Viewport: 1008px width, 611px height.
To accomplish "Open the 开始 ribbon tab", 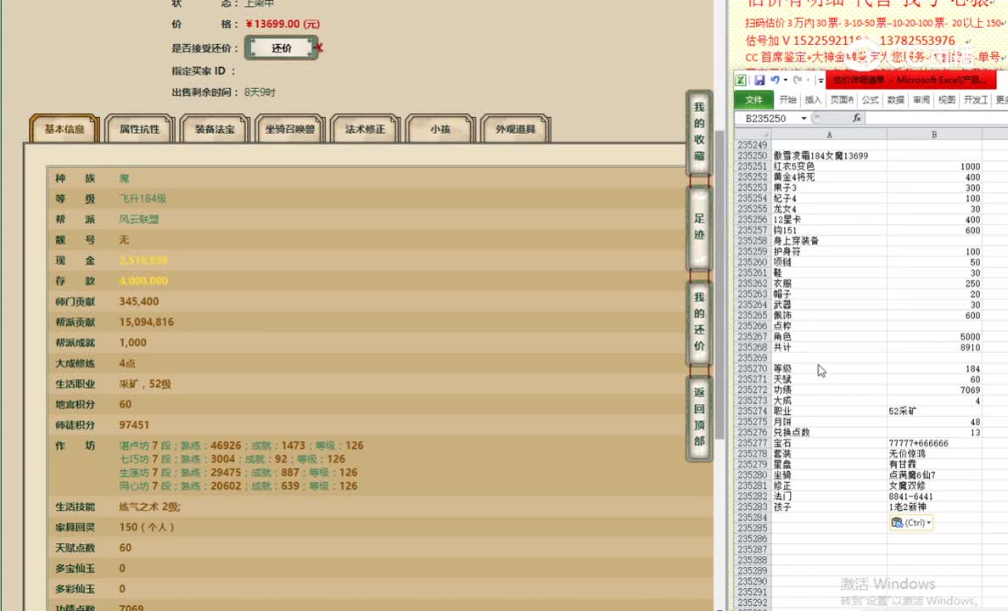I will [x=787, y=99].
